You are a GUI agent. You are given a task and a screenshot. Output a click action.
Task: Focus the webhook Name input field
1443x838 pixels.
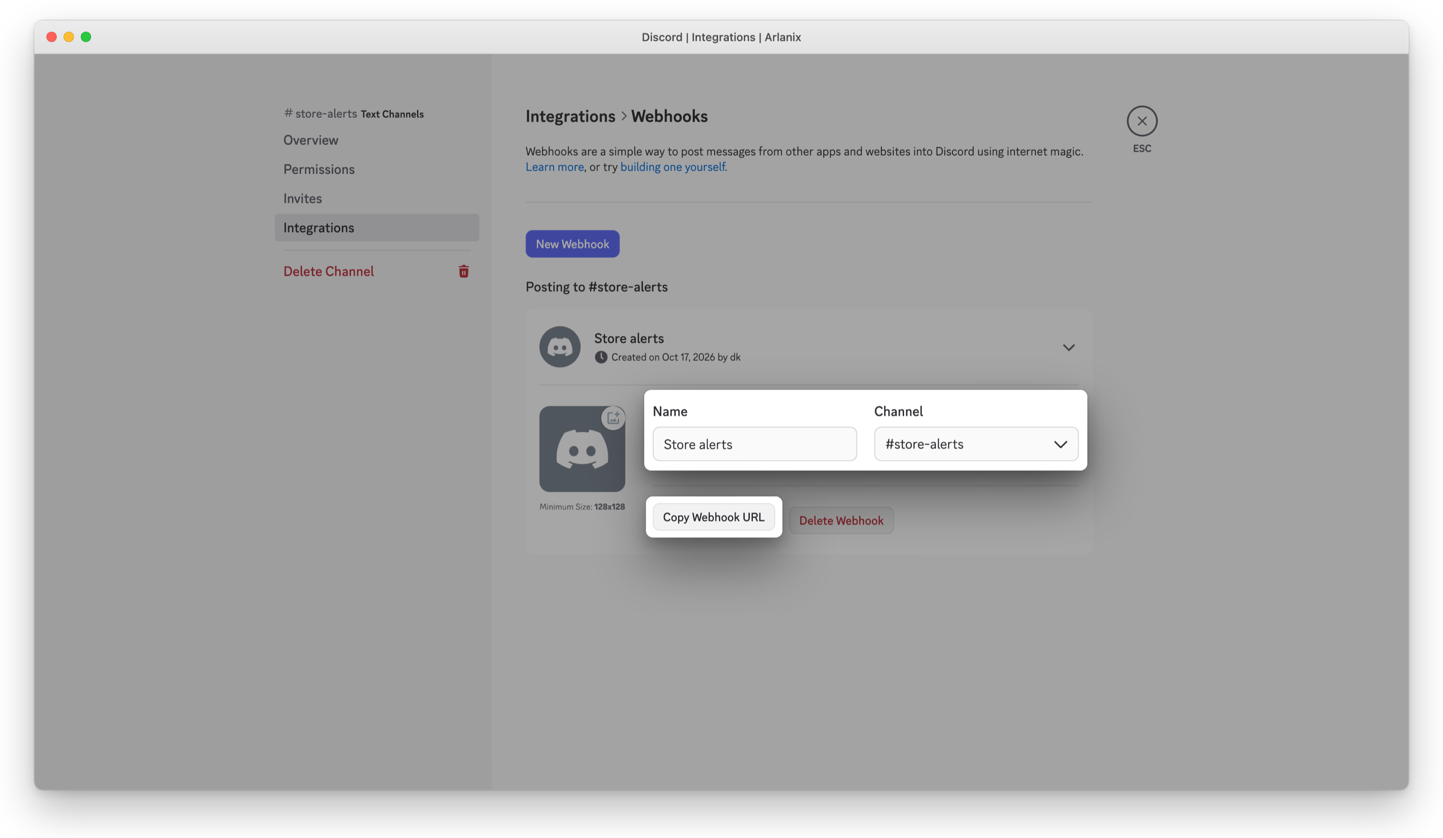[754, 444]
